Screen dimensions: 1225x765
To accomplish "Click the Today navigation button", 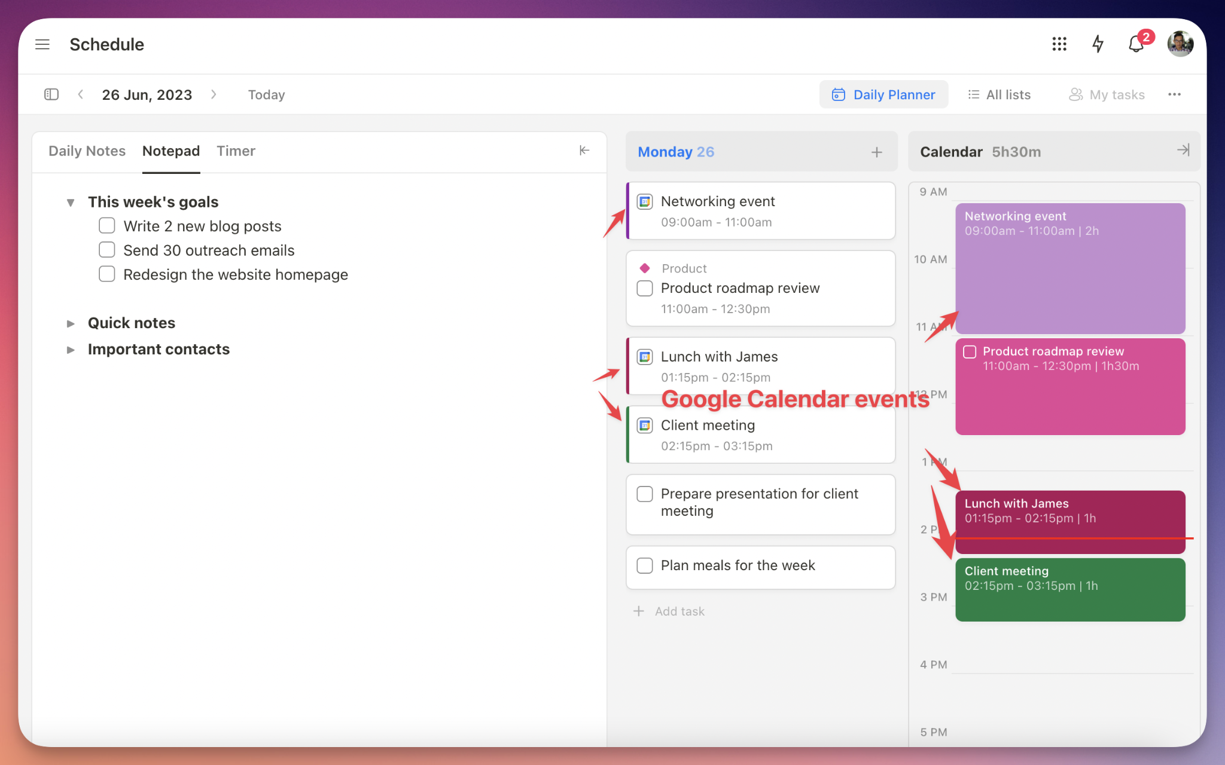I will pyautogui.click(x=266, y=94).
